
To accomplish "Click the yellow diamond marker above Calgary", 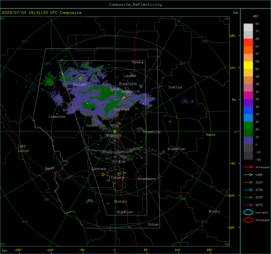I will coord(119,174).
